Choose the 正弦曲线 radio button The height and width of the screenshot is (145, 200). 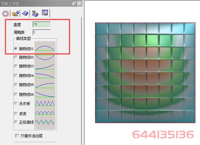(x=16, y=122)
